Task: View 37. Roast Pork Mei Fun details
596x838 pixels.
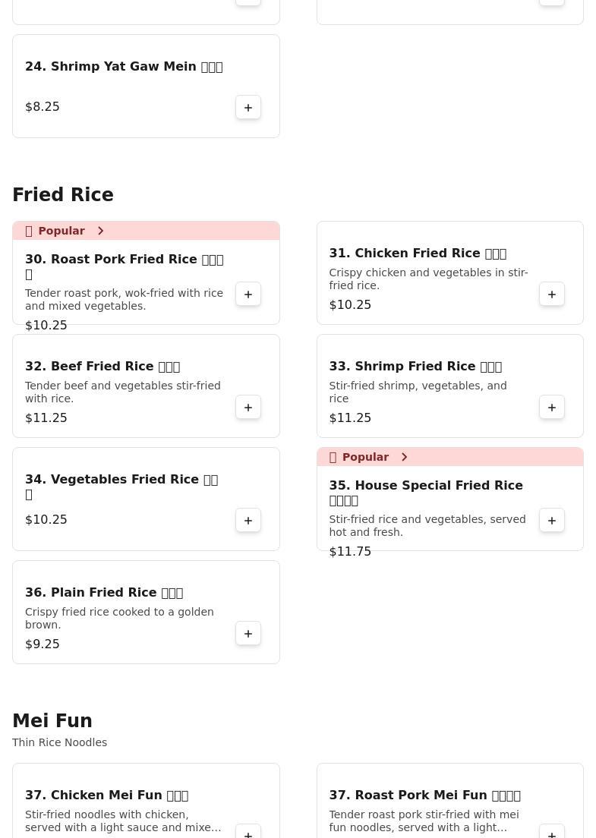Action: click(x=424, y=795)
